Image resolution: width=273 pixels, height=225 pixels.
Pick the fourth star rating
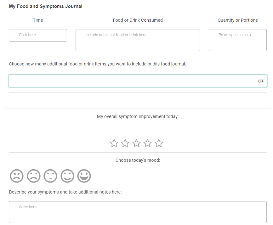point(148,143)
